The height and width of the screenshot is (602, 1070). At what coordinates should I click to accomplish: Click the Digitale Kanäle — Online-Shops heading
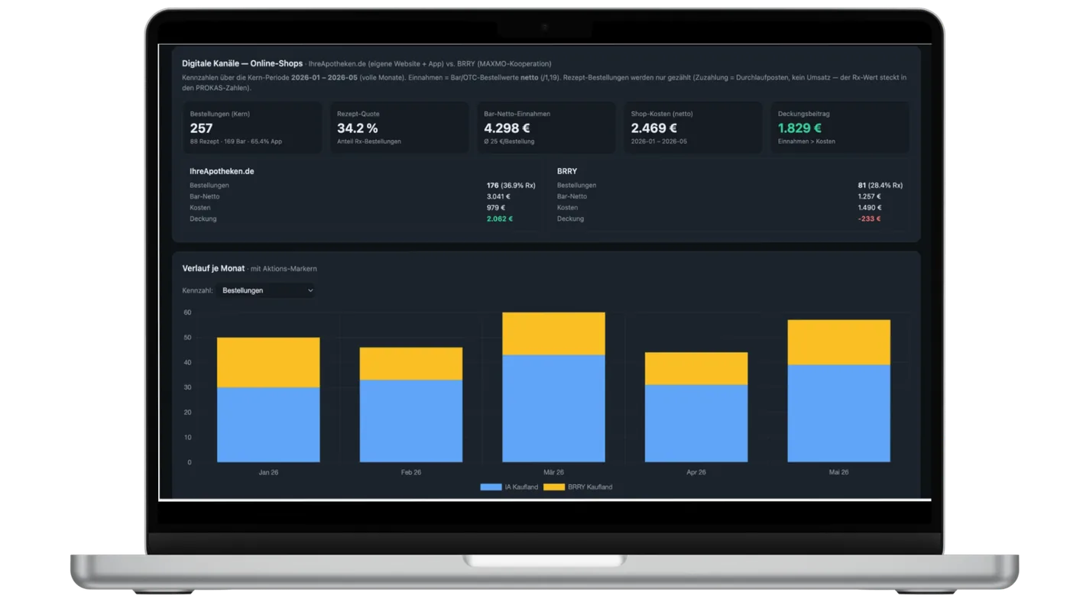(x=242, y=63)
